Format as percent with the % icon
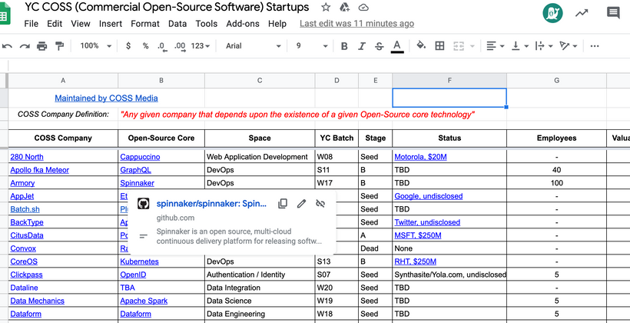 (145, 46)
